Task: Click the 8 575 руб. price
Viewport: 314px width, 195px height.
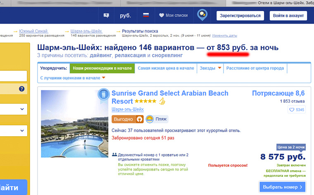Action: (x=283, y=157)
